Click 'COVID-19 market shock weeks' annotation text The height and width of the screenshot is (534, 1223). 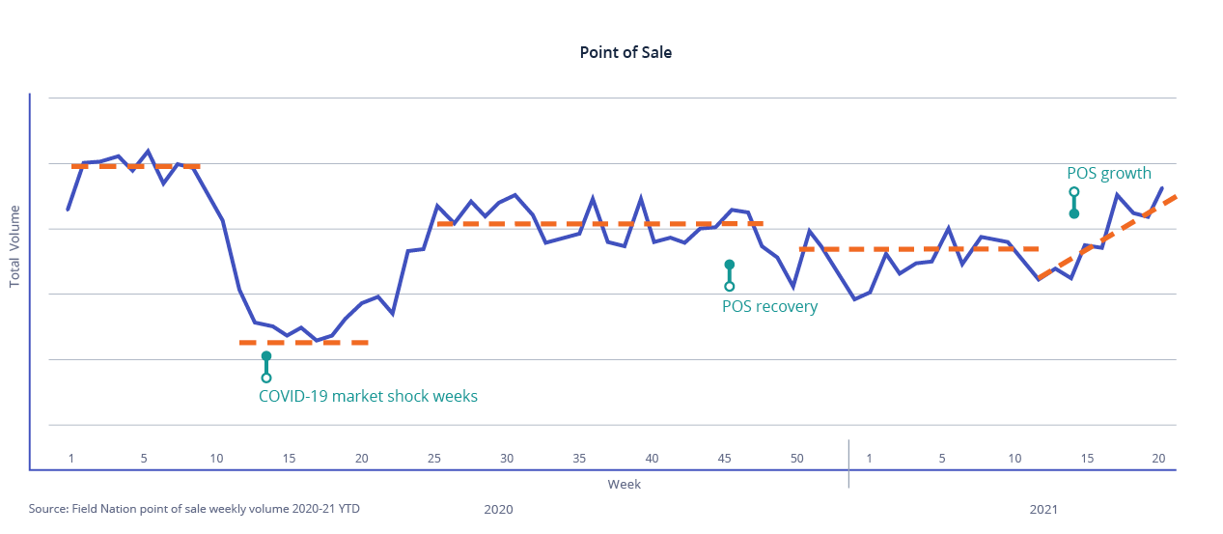(368, 396)
